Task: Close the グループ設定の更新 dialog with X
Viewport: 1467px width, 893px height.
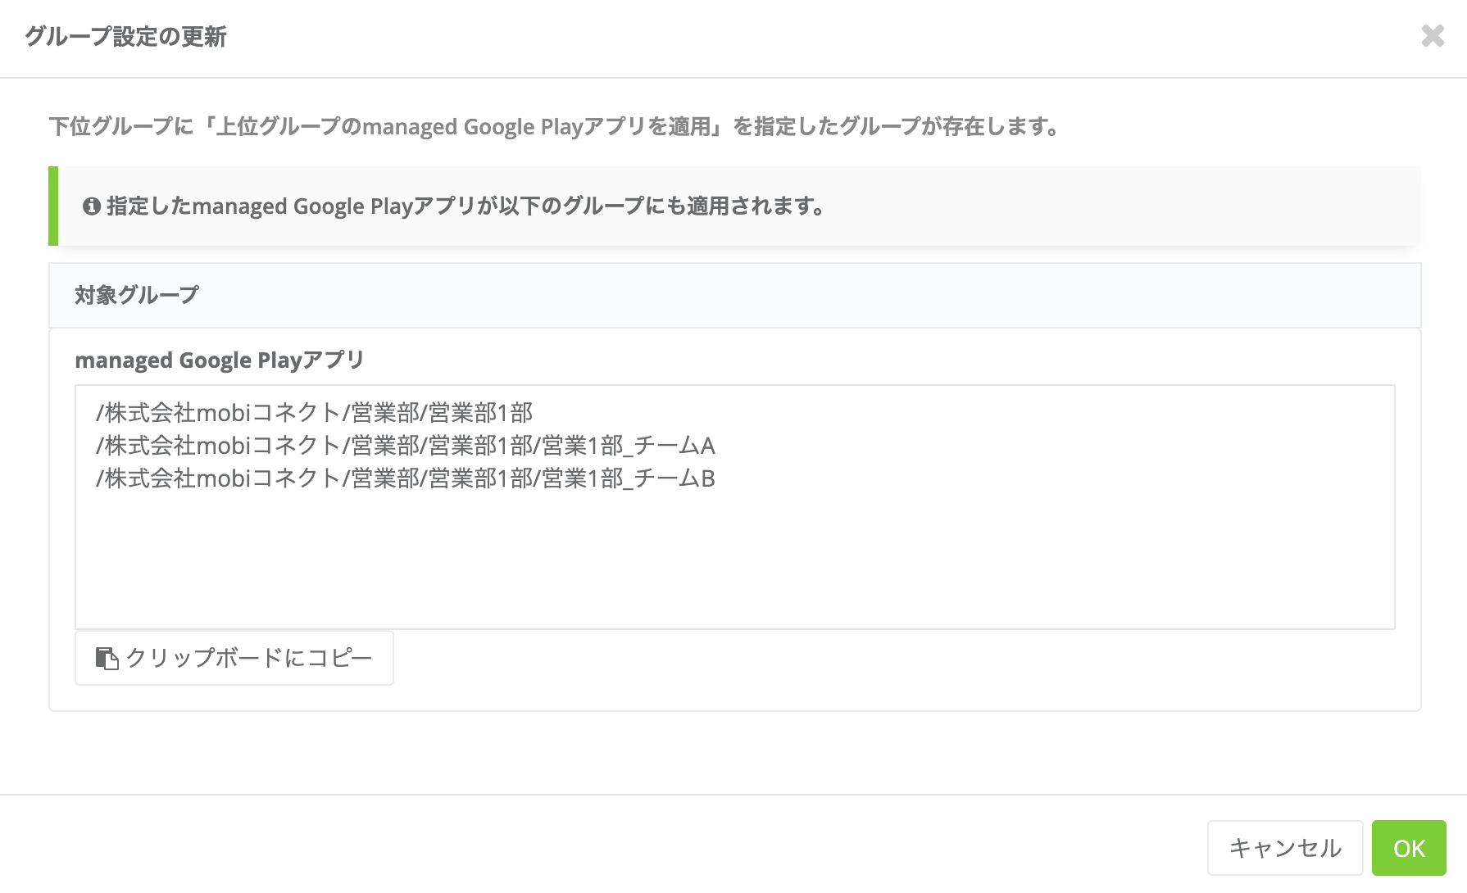Action: tap(1433, 36)
